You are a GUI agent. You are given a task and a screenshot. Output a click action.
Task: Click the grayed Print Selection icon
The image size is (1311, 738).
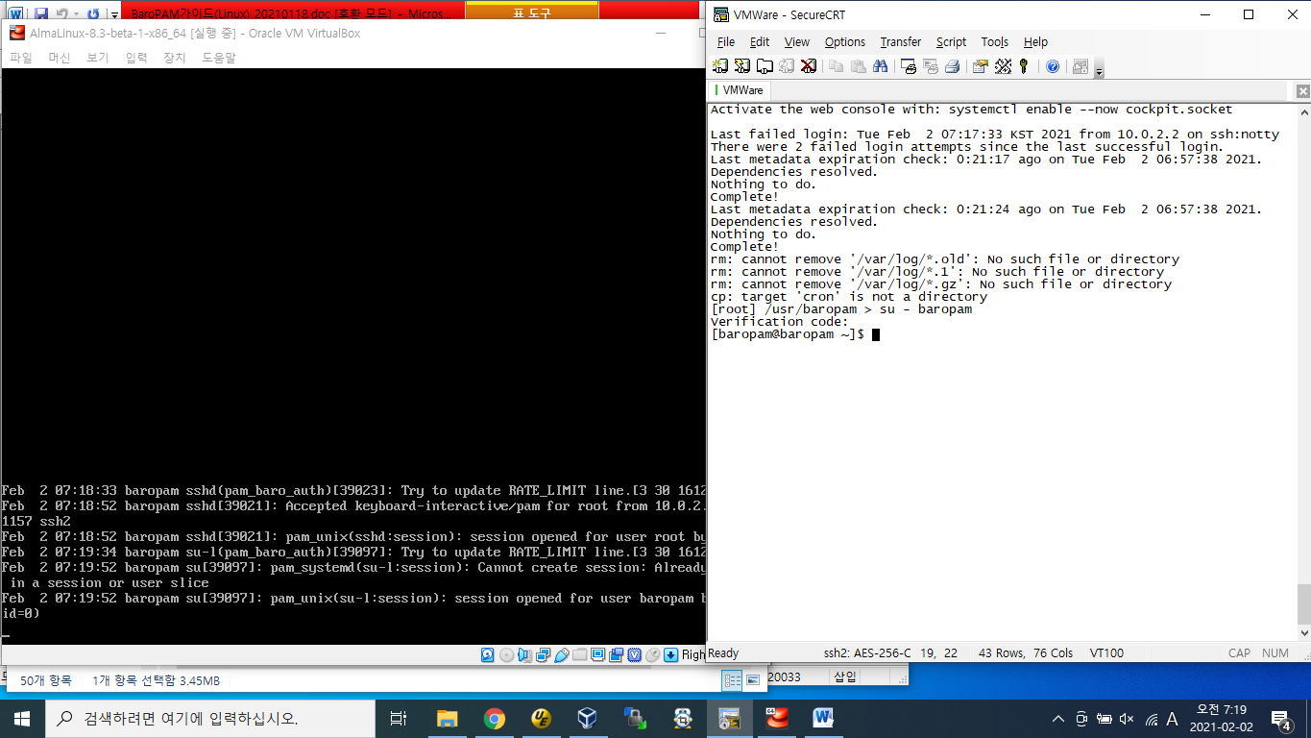pos(930,66)
